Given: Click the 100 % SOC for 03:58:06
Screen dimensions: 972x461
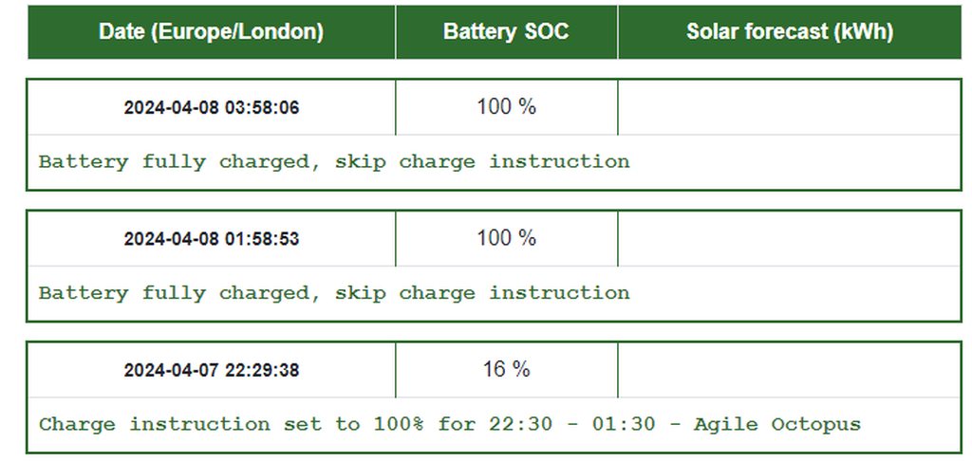Looking at the screenshot, I should point(506,106).
